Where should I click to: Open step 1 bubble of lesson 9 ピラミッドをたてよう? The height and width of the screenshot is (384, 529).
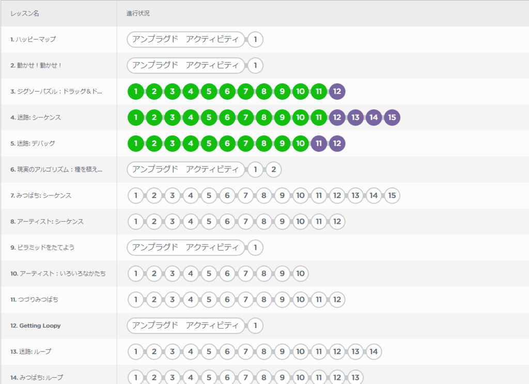pyautogui.click(x=255, y=248)
